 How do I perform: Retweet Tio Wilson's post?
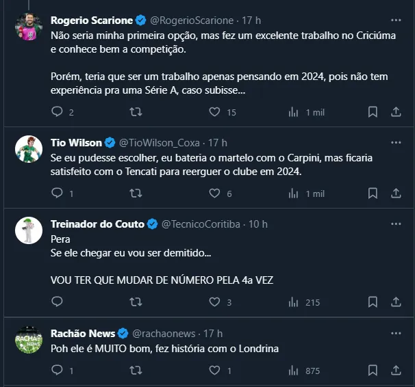136,193
